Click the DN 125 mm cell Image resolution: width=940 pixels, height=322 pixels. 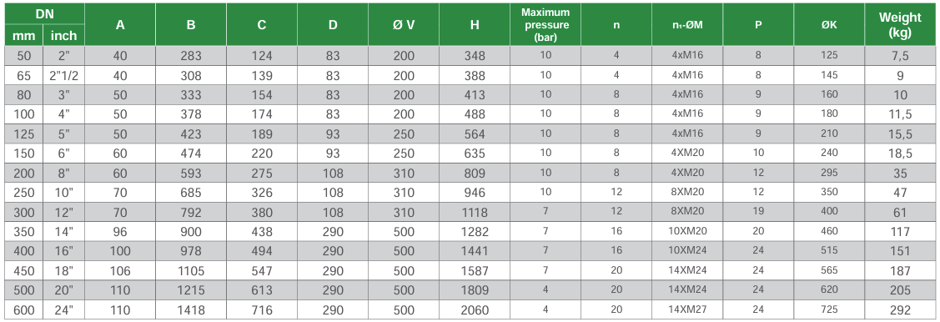[x=23, y=134]
